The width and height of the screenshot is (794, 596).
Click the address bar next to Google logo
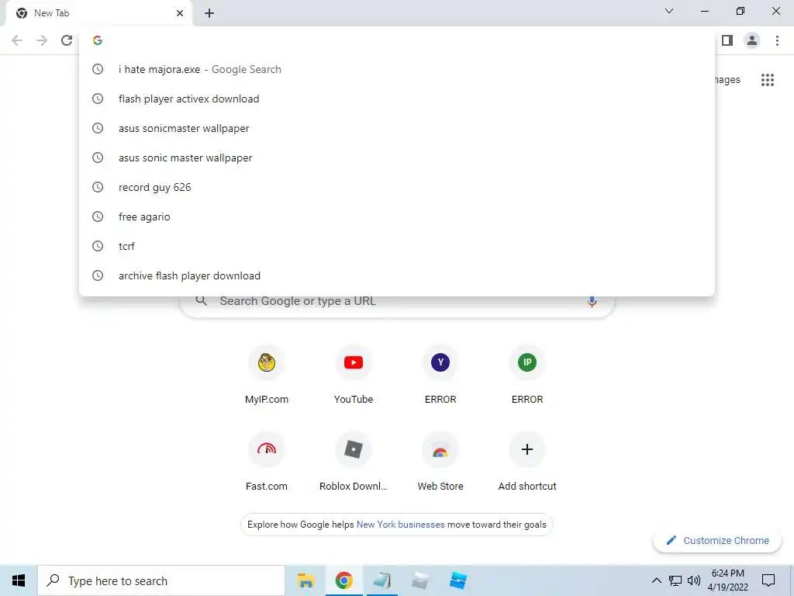point(397,40)
